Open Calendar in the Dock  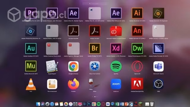(x=57, y=104)
